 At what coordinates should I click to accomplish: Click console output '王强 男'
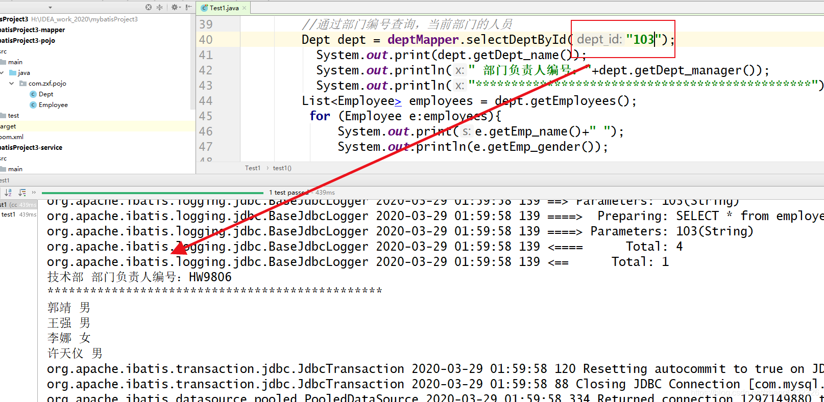point(69,323)
